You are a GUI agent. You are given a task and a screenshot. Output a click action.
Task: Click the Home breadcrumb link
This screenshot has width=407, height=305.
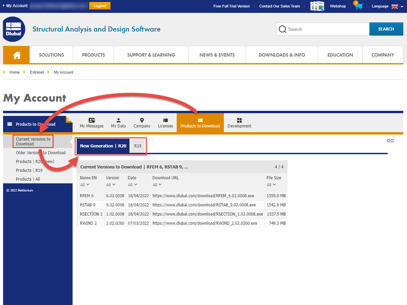15,72
